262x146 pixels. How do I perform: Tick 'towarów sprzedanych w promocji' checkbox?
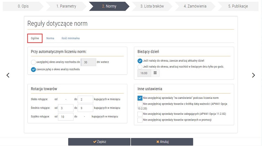140,120
